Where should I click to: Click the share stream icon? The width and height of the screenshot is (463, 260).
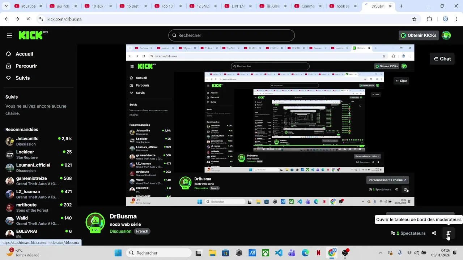[434, 233]
